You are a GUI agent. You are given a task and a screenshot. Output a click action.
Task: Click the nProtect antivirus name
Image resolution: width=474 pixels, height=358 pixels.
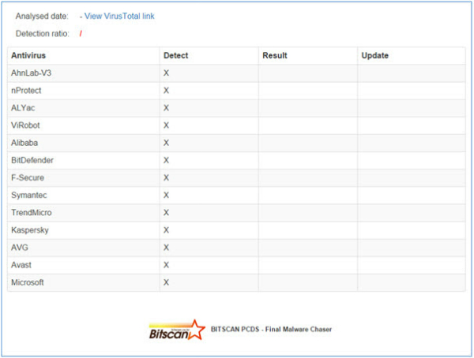(x=26, y=91)
